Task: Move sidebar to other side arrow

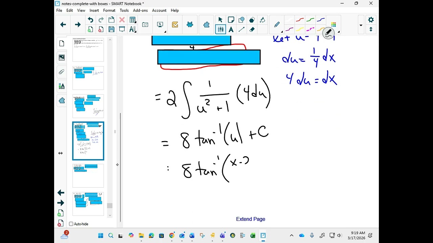Action: pyautogui.click(x=60, y=153)
